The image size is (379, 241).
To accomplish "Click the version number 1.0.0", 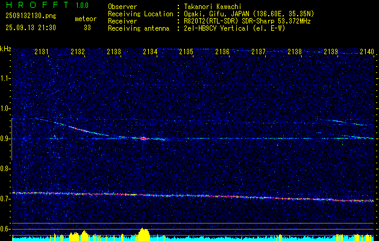I will point(82,5).
